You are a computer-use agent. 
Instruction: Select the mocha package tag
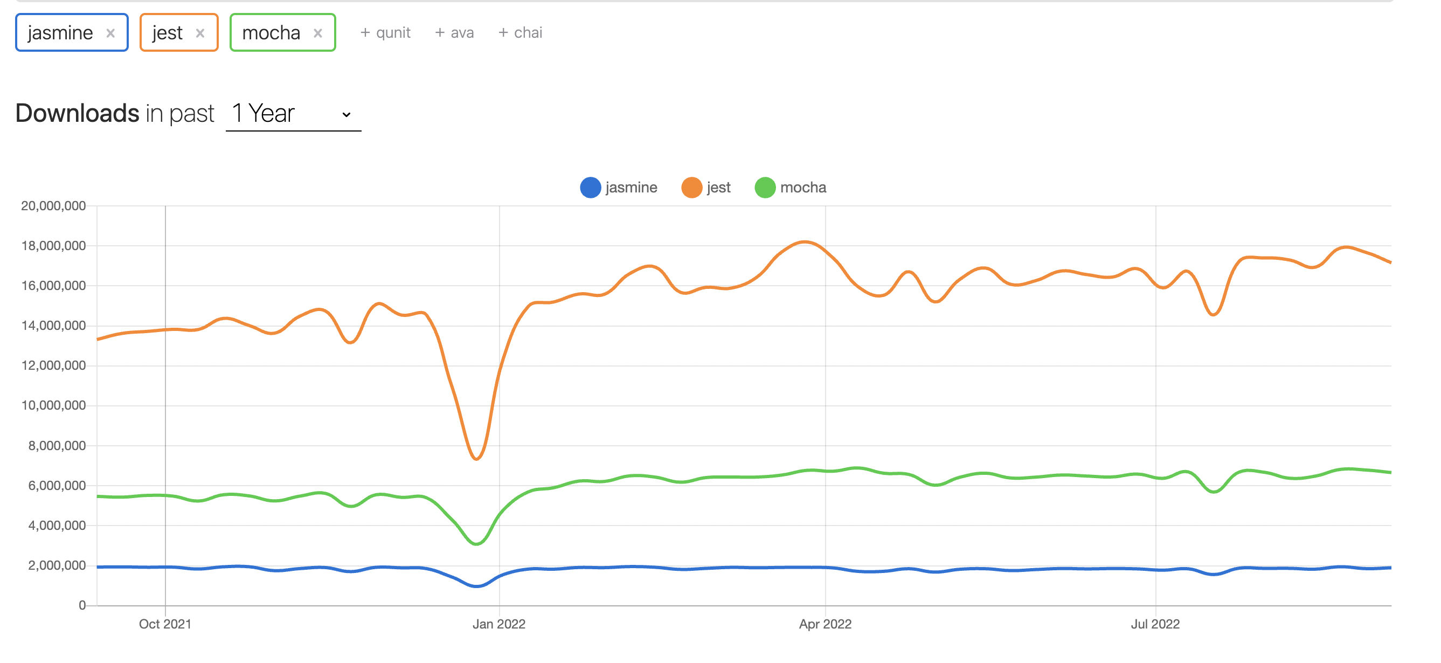(x=271, y=33)
